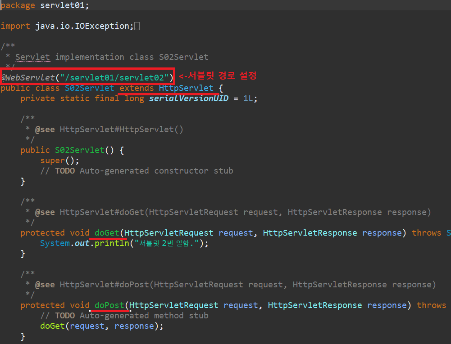Click 'doGet' in the doGet(request, response) call
Screen dimensions: 451x344
coord(52,326)
